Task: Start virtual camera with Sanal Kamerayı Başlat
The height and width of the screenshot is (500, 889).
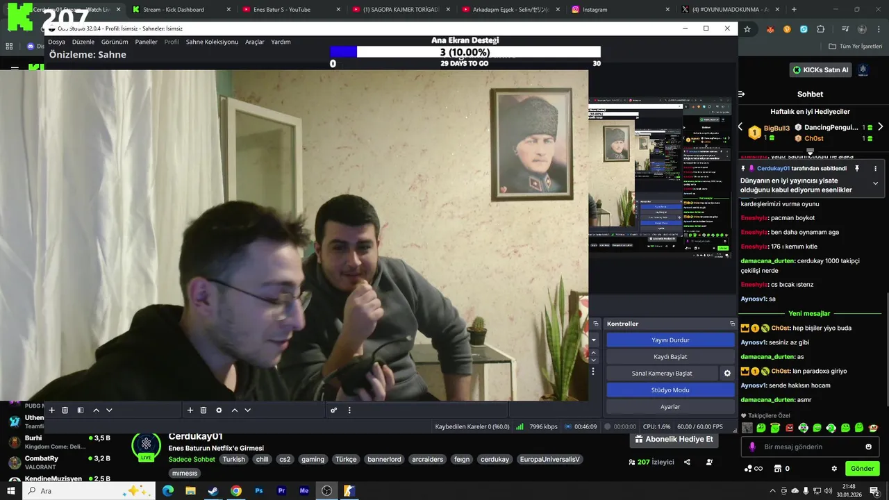Action: (662, 374)
